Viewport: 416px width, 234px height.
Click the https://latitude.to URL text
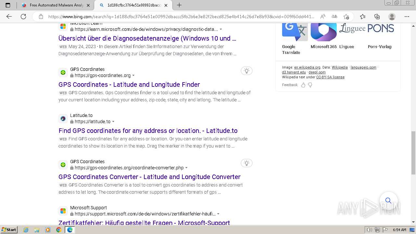93,122
